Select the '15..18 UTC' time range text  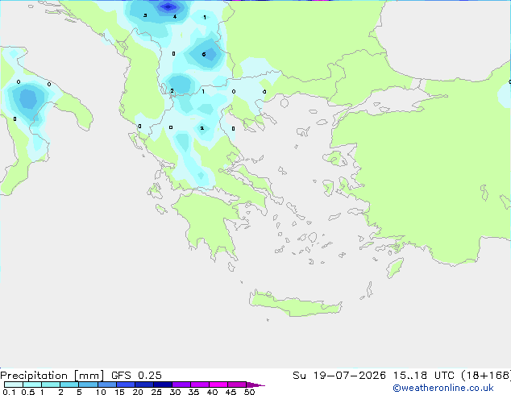423,376
